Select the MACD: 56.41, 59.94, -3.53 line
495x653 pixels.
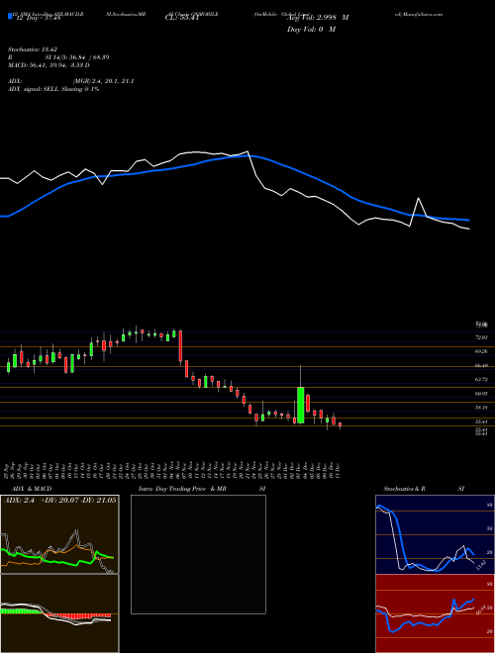tap(49, 65)
